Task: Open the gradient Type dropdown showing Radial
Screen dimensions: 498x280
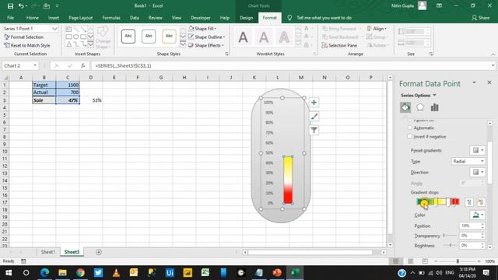Action: coord(468,161)
